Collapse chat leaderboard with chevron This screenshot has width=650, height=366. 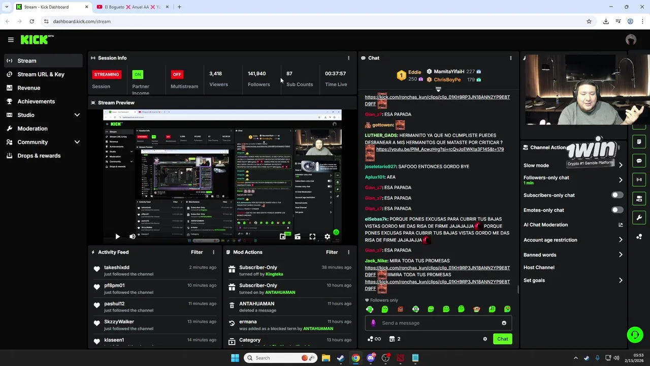[x=438, y=89]
